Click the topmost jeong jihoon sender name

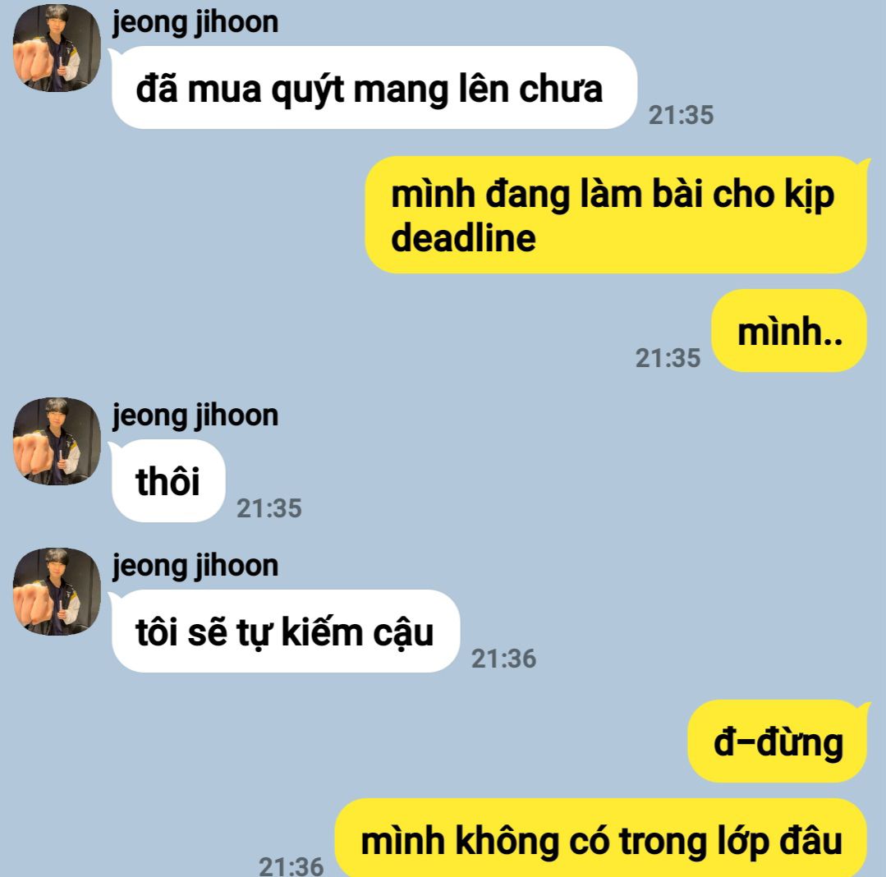[x=195, y=23]
